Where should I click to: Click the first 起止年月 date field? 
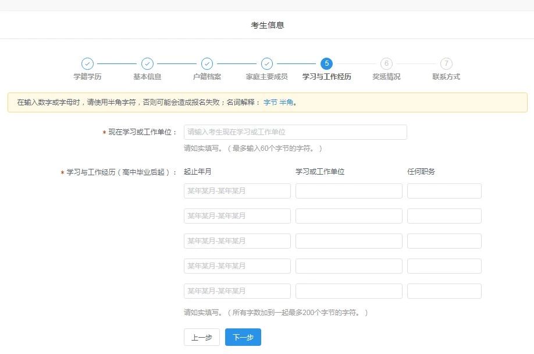click(237, 190)
